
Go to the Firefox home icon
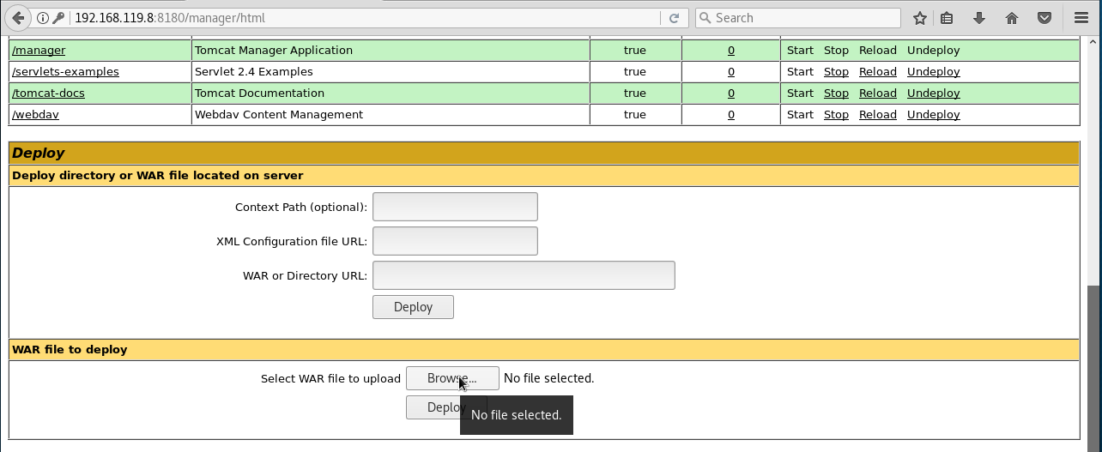[1012, 18]
